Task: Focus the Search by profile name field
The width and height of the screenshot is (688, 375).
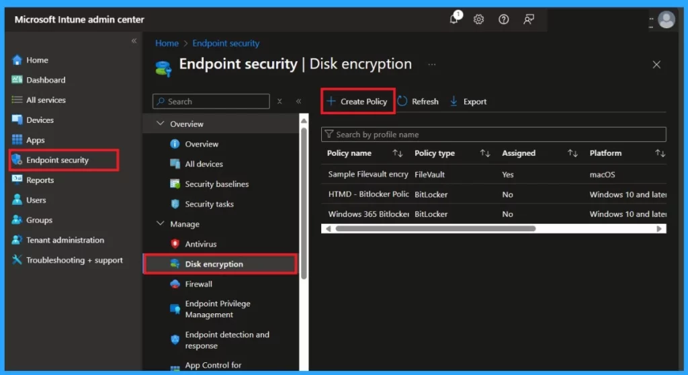Action: click(x=494, y=134)
